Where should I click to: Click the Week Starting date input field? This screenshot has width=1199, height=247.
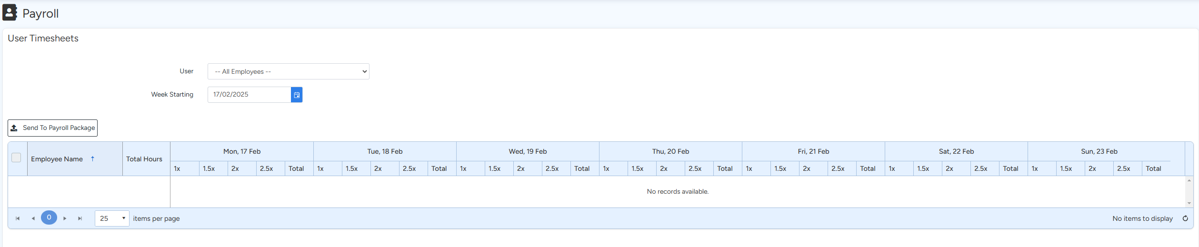(x=249, y=95)
